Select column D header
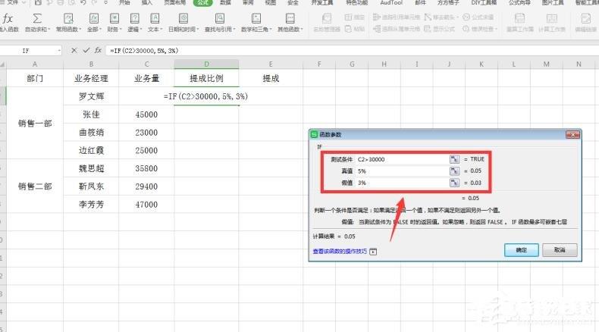The height and width of the screenshot is (332, 599). click(206, 64)
